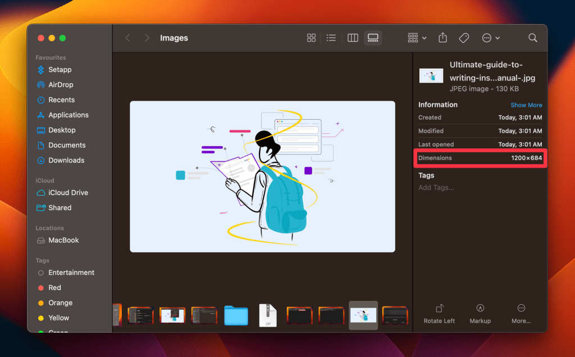Go back with the left chevron
This screenshot has width=575, height=357.
coord(127,38)
